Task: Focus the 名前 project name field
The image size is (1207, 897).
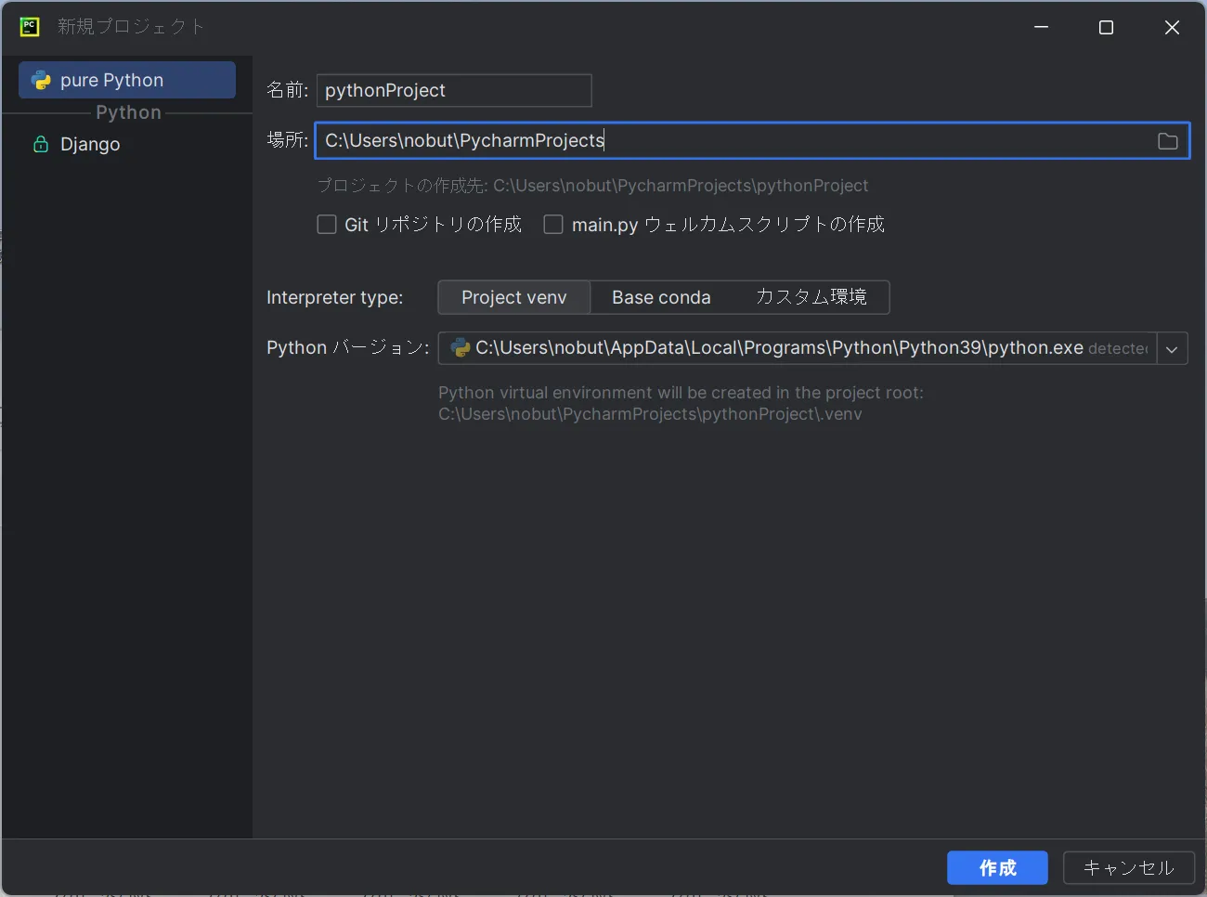Action: (x=454, y=90)
